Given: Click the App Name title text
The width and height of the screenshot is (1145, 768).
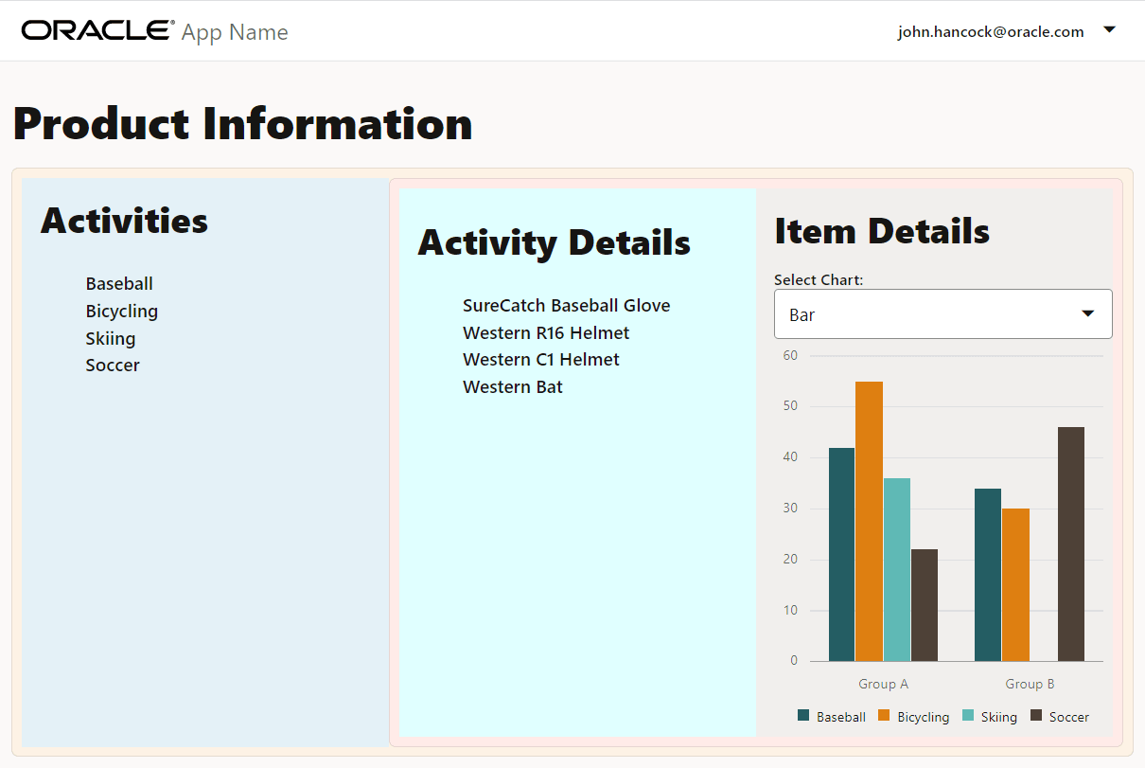Looking at the screenshot, I should click(x=235, y=32).
